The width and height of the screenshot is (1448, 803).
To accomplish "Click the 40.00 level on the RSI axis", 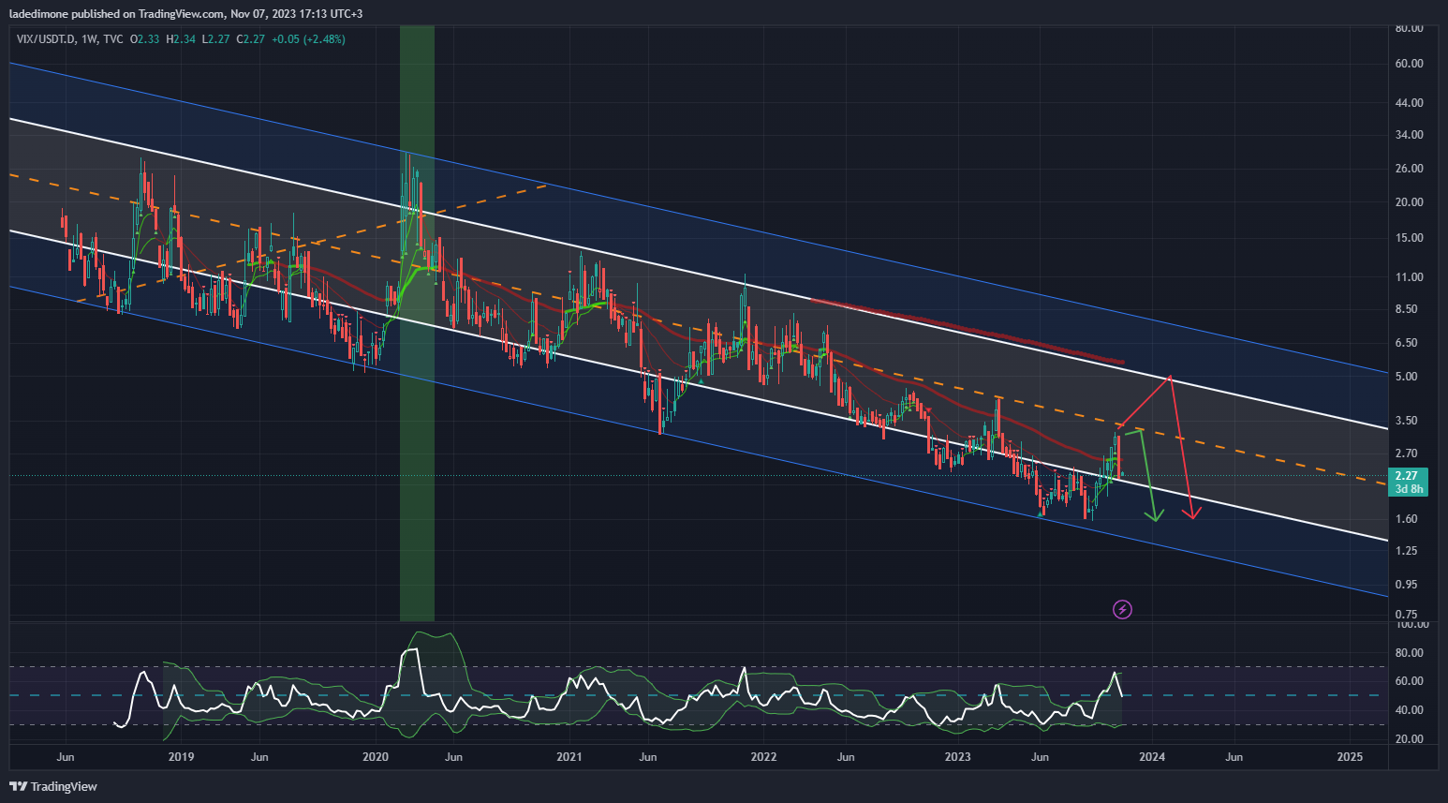I will [1409, 710].
